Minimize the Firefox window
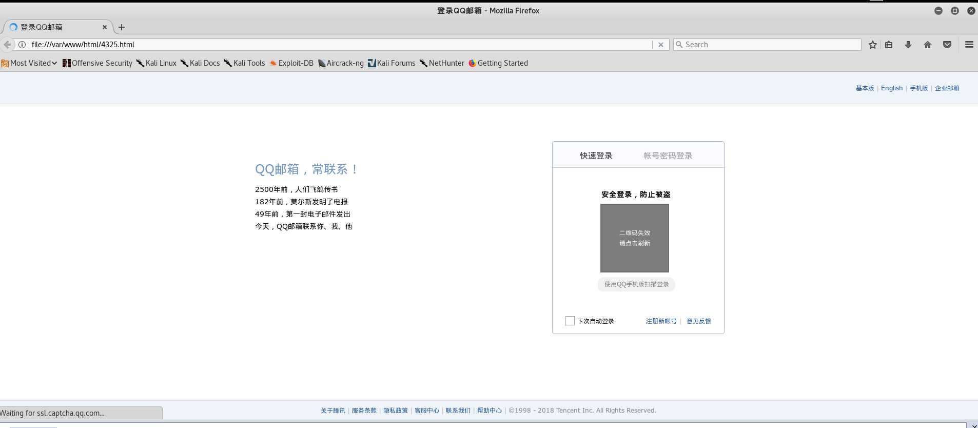This screenshot has width=978, height=428. (938, 11)
